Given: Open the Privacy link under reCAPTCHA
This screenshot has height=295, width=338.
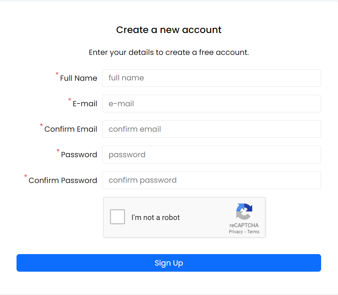Looking at the screenshot, I should coord(236,231).
